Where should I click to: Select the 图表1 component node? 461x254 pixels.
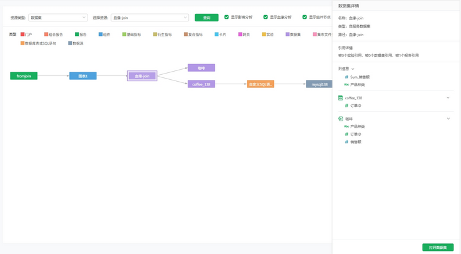point(83,76)
